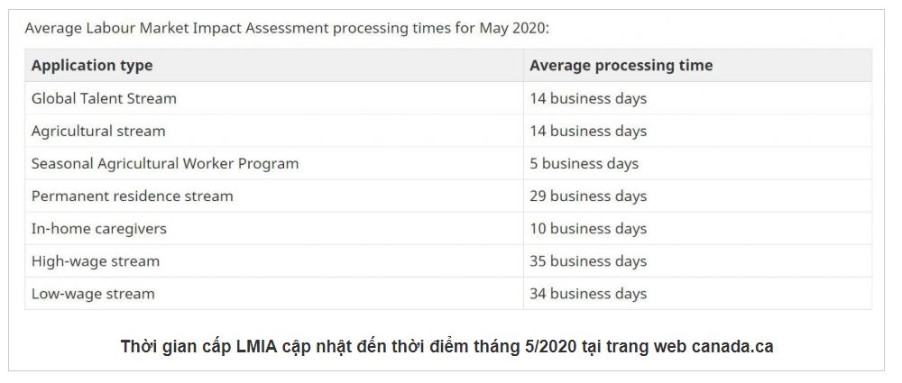The image size is (902, 383).
Task: Select the Agricultural stream row label
Action: pyautogui.click(x=98, y=131)
